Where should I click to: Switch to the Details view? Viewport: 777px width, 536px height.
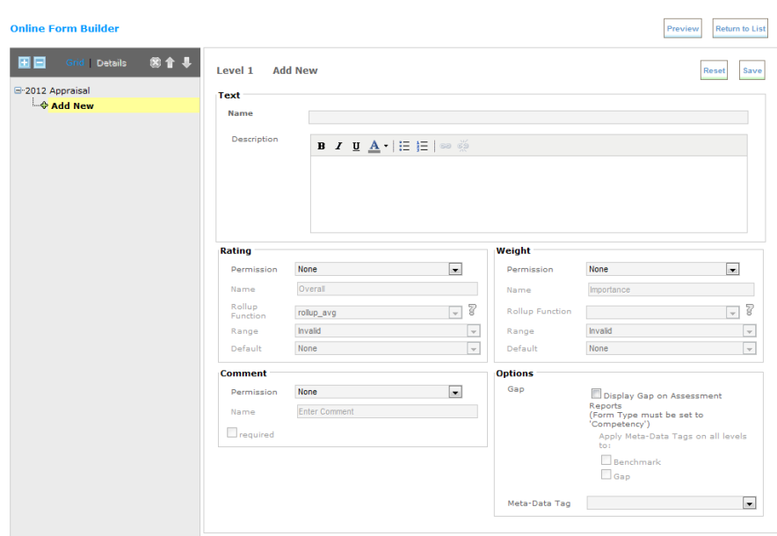[x=112, y=63]
